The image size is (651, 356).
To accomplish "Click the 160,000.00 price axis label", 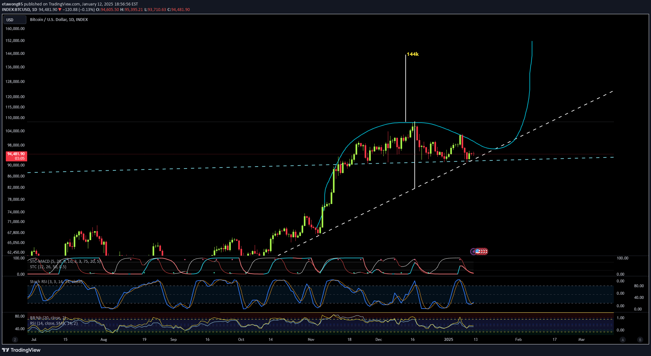I will (x=15, y=28).
